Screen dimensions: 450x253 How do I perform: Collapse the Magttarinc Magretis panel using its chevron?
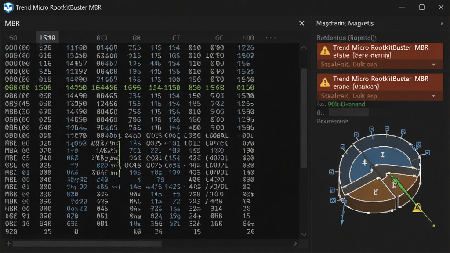pos(442,23)
